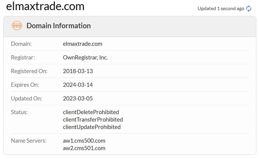Click expiry date 2024-03-14
Image resolution: width=259 pixels, height=159 pixels.
[x=78, y=85]
